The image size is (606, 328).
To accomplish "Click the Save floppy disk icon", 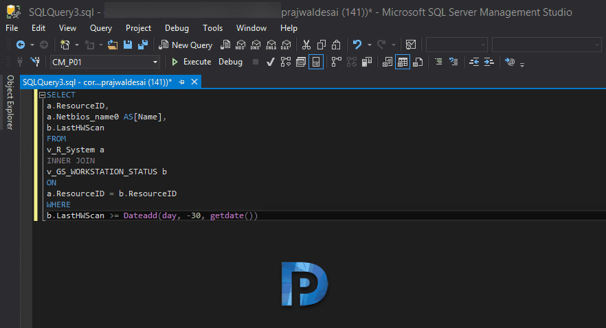I will [128, 45].
